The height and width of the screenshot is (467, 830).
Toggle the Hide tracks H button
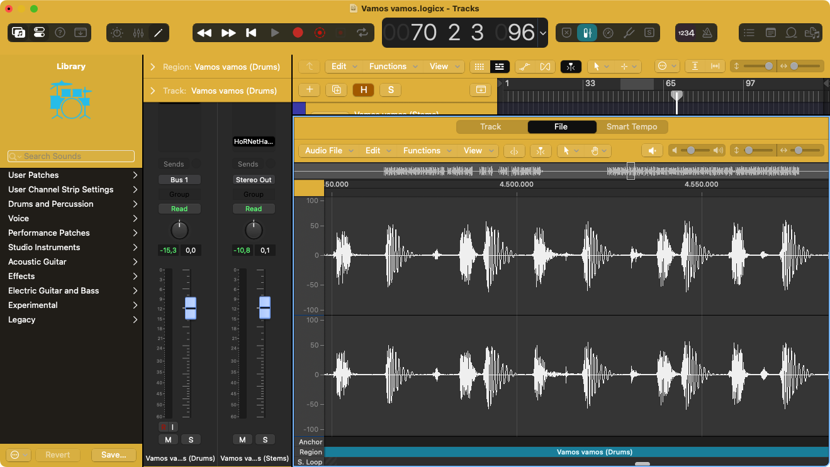click(x=364, y=90)
